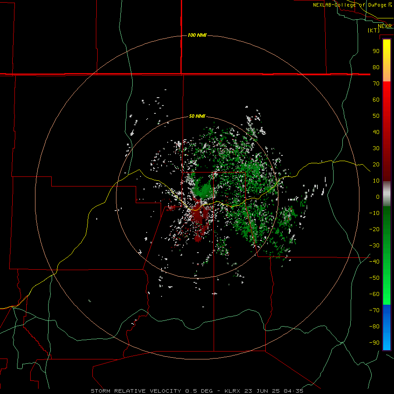394x394 pixels.
Task: Click the -80 value on the velocity scale
Action: click(x=374, y=327)
